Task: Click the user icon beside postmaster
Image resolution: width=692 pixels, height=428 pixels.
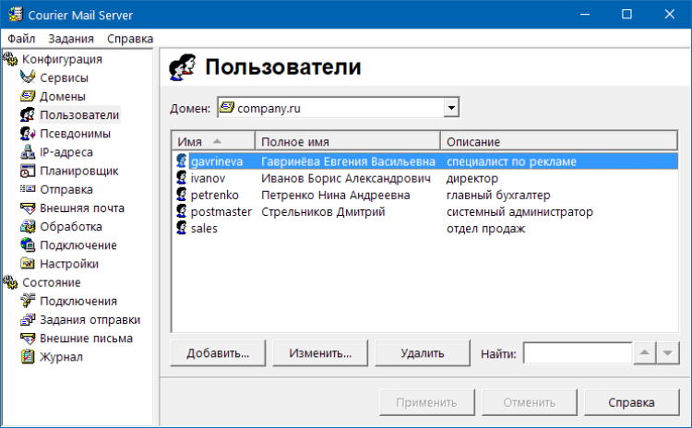Action: tap(182, 211)
